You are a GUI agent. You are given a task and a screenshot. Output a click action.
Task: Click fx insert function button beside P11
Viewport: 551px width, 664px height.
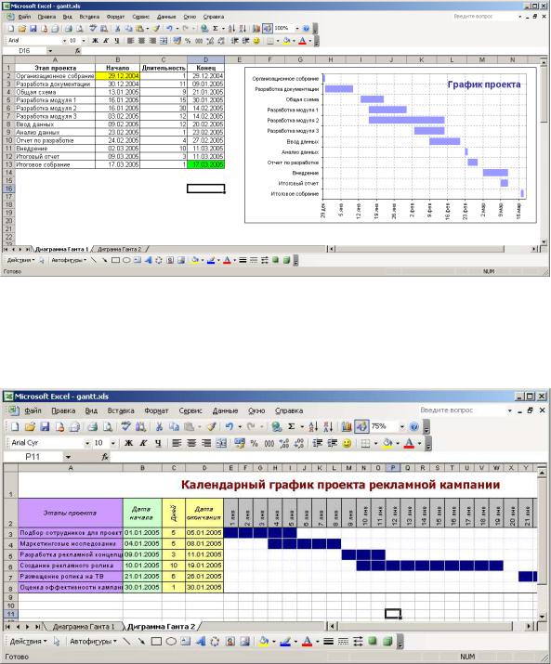coord(105,457)
